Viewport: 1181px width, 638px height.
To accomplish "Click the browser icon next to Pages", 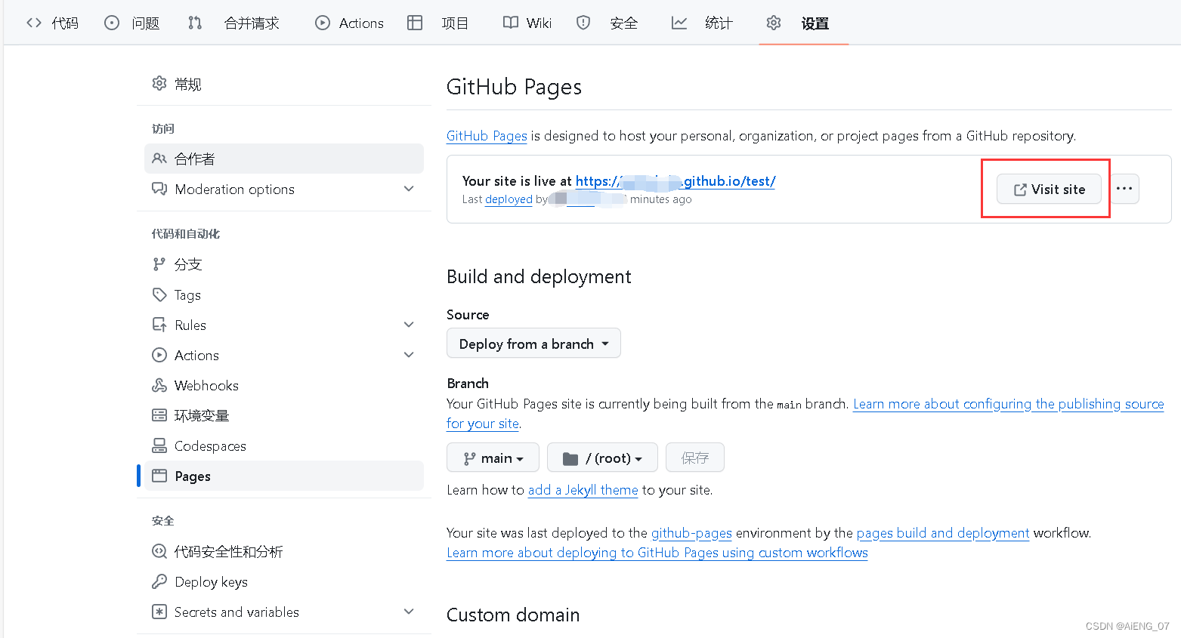I will [159, 476].
